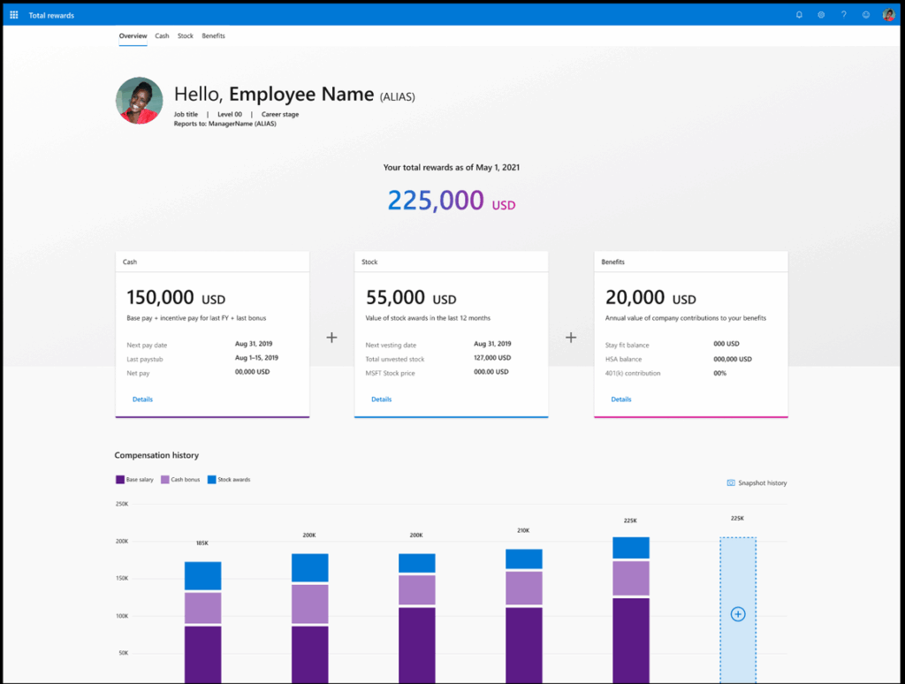
Task: Switch to the Benefits tab
Action: coord(213,35)
